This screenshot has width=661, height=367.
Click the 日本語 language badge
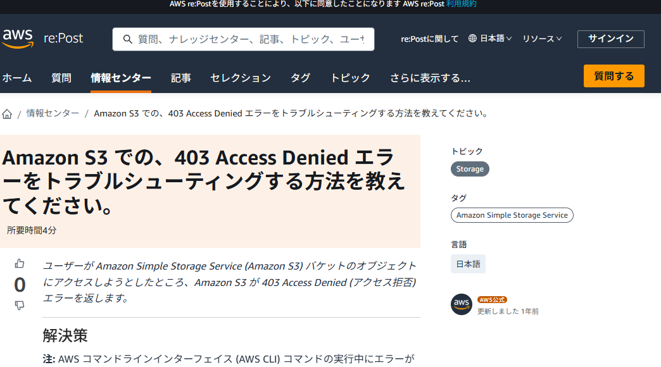coord(468,264)
